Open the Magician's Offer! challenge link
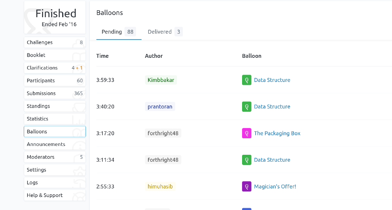 click(275, 187)
